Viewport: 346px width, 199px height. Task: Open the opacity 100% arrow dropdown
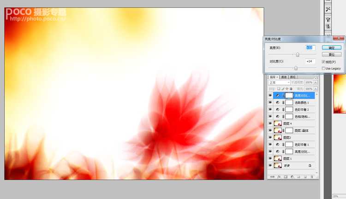click(316, 82)
